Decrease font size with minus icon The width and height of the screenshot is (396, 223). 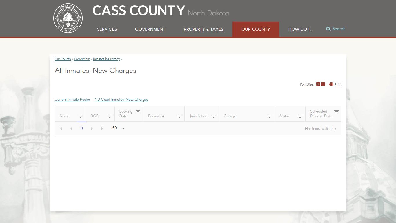point(323,84)
